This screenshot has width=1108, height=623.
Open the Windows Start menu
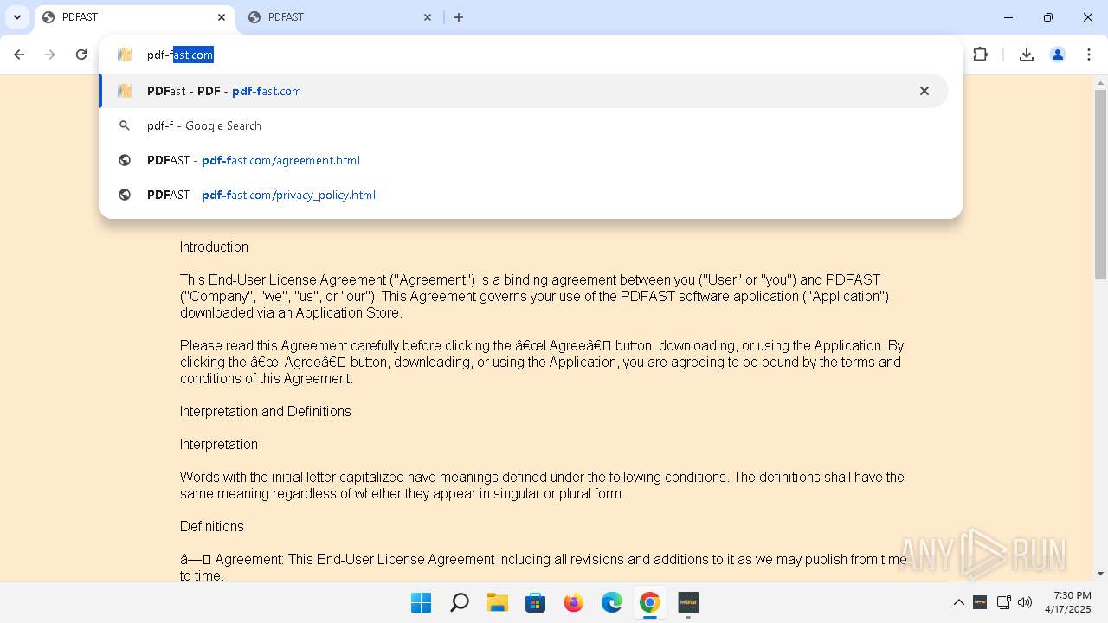(422, 602)
